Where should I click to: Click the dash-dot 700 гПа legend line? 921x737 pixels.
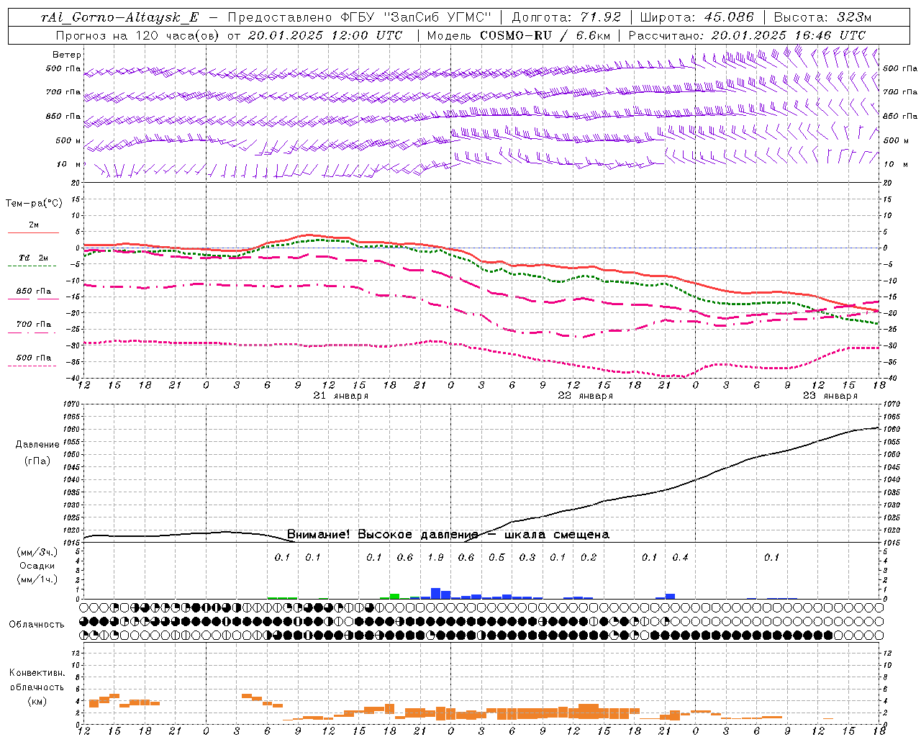click(32, 333)
